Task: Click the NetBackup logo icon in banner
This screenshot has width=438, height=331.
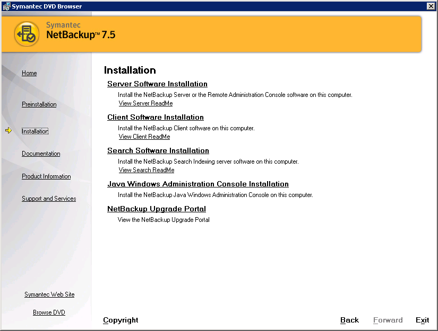Action: [27, 34]
